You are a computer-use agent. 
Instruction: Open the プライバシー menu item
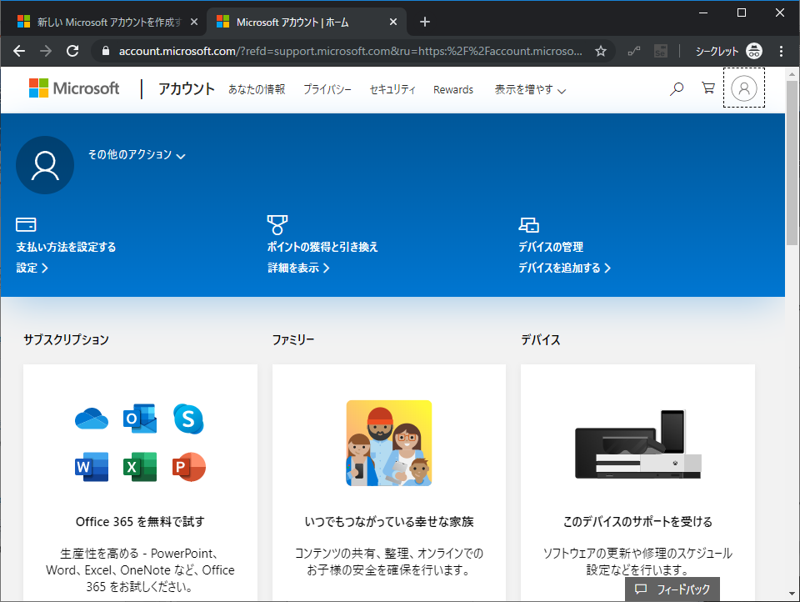(x=327, y=89)
